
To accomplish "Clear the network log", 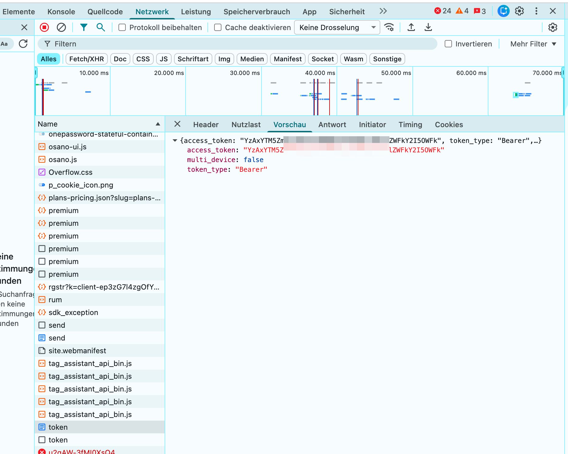I will coord(61,28).
